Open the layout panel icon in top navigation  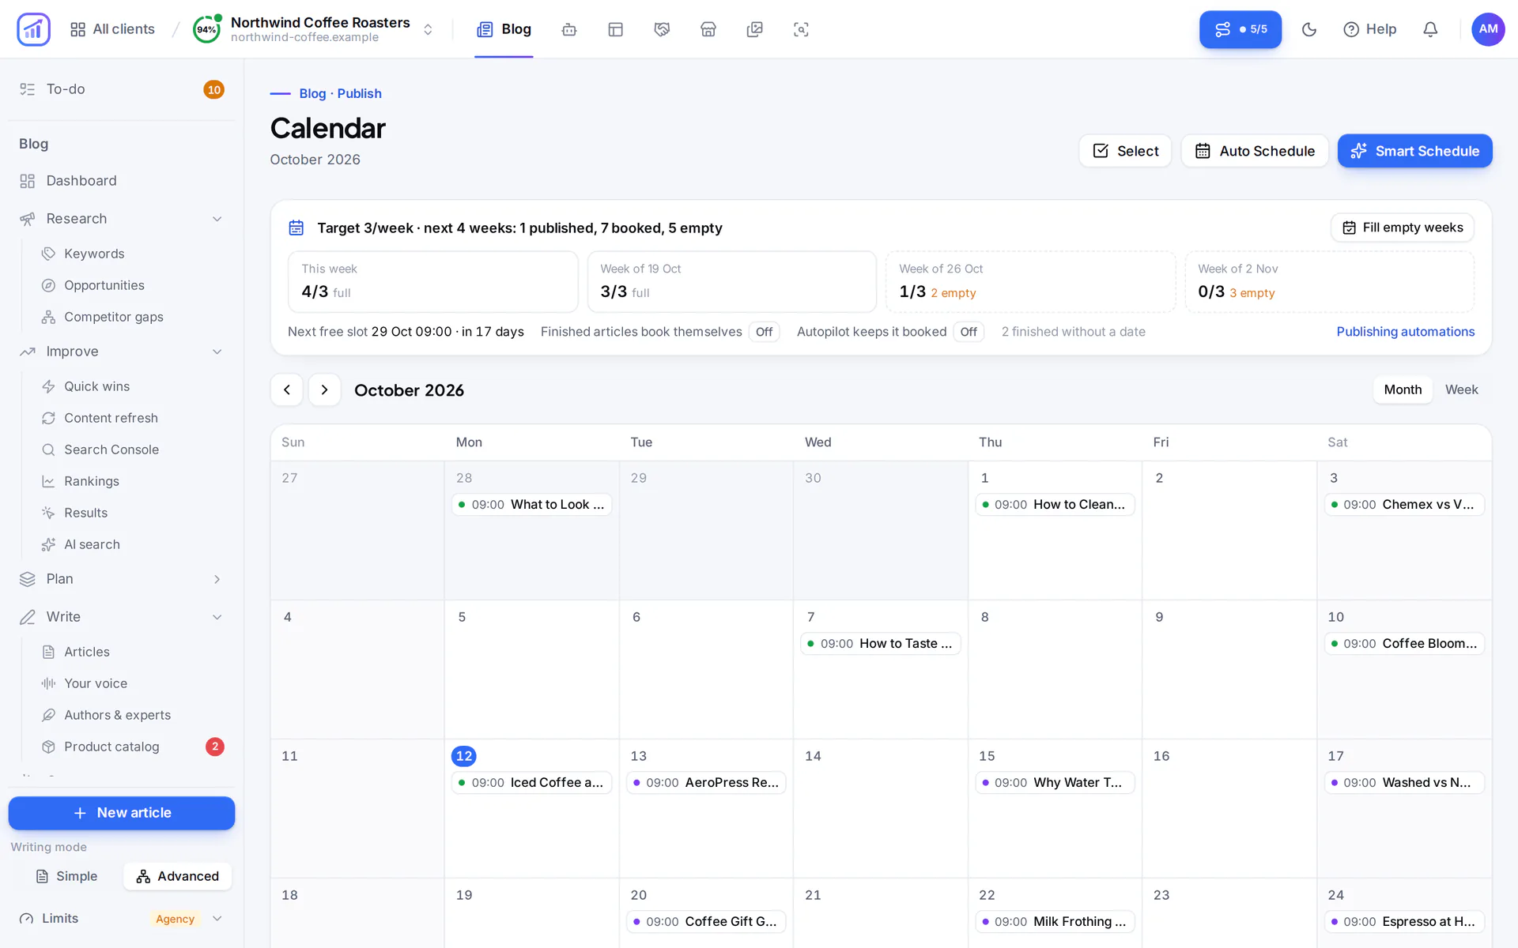click(x=616, y=29)
